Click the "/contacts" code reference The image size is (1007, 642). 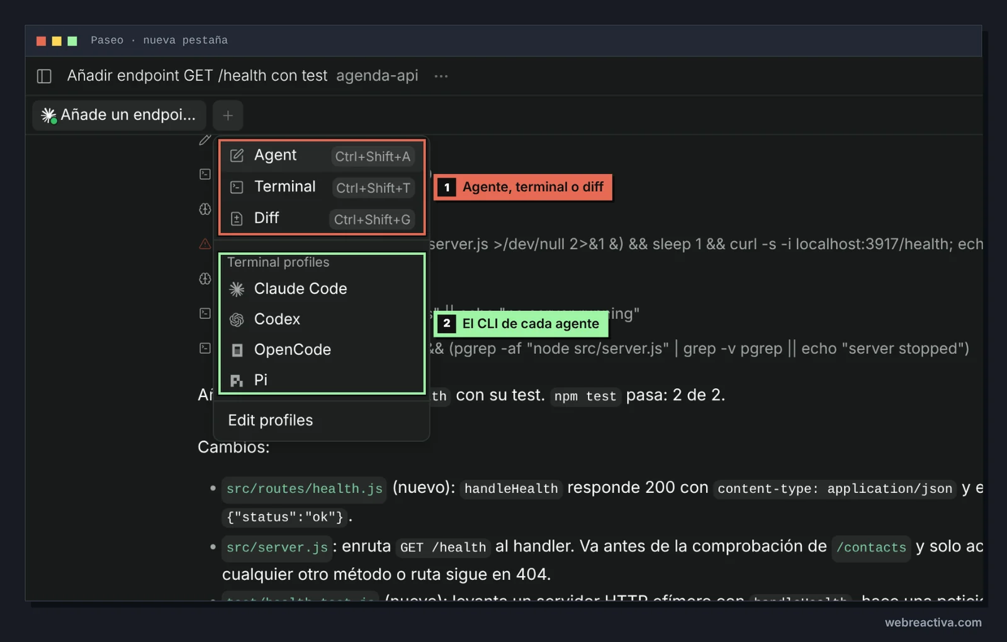coord(871,547)
